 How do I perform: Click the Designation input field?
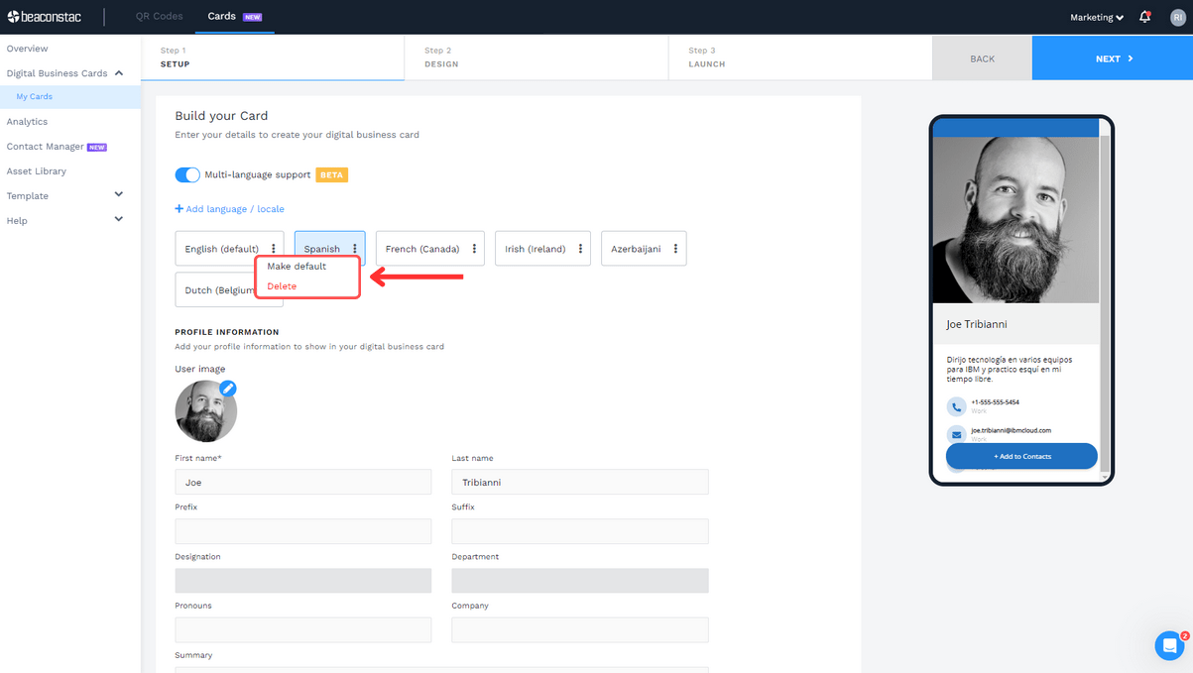pyautogui.click(x=303, y=580)
